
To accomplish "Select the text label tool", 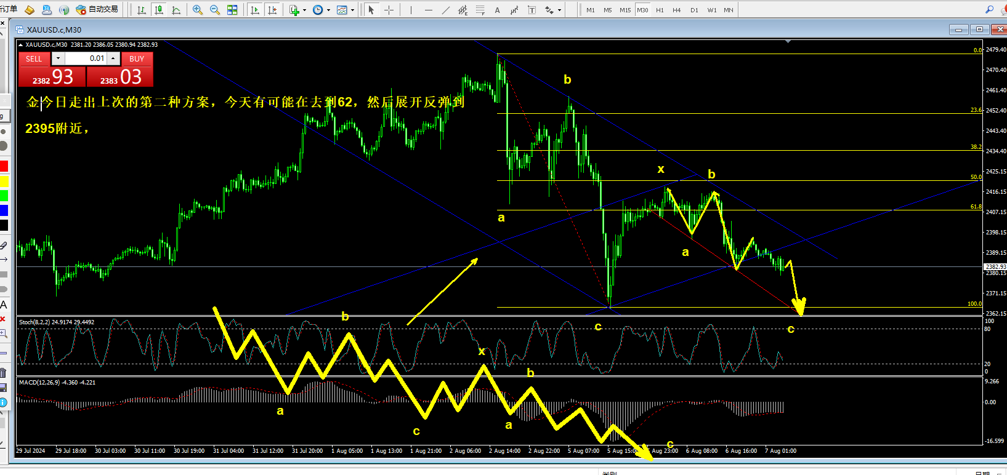I will point(497,10).
